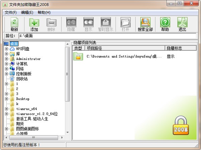This screenshot has width=201, height=150.
Task: Expand the WPS网盘 tree node
Action: point(6,49)
